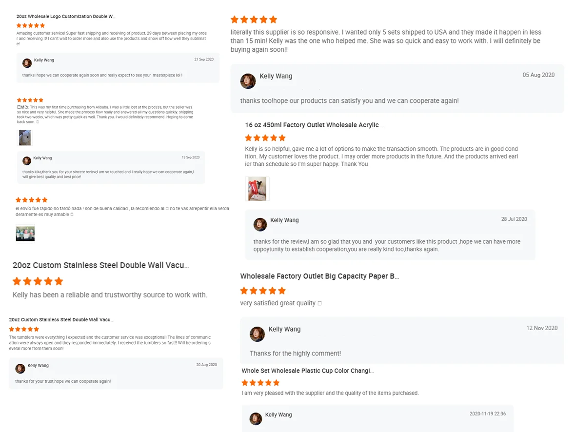
Task: Click star rating above 'very satisfied great quality'
Action: 263,291
